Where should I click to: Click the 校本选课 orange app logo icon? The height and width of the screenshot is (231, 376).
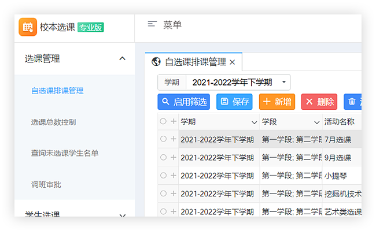pyautogui.click(x=28, y=27)
